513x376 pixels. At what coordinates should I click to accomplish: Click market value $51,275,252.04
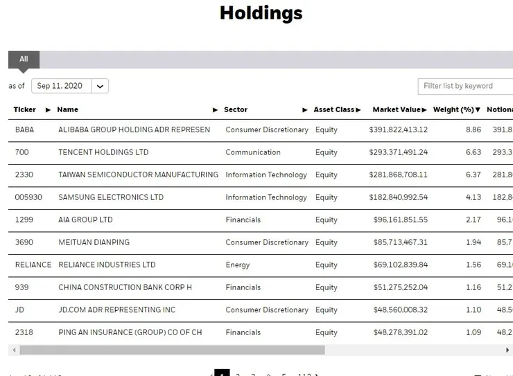pyautogui.click(x=401, y=287)
